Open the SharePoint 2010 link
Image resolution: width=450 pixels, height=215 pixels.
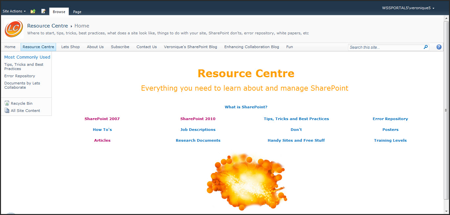click(x=198, y=119)
